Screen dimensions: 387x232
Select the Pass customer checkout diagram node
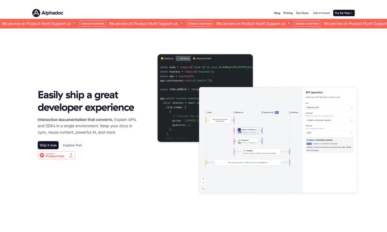pos(220,120)
